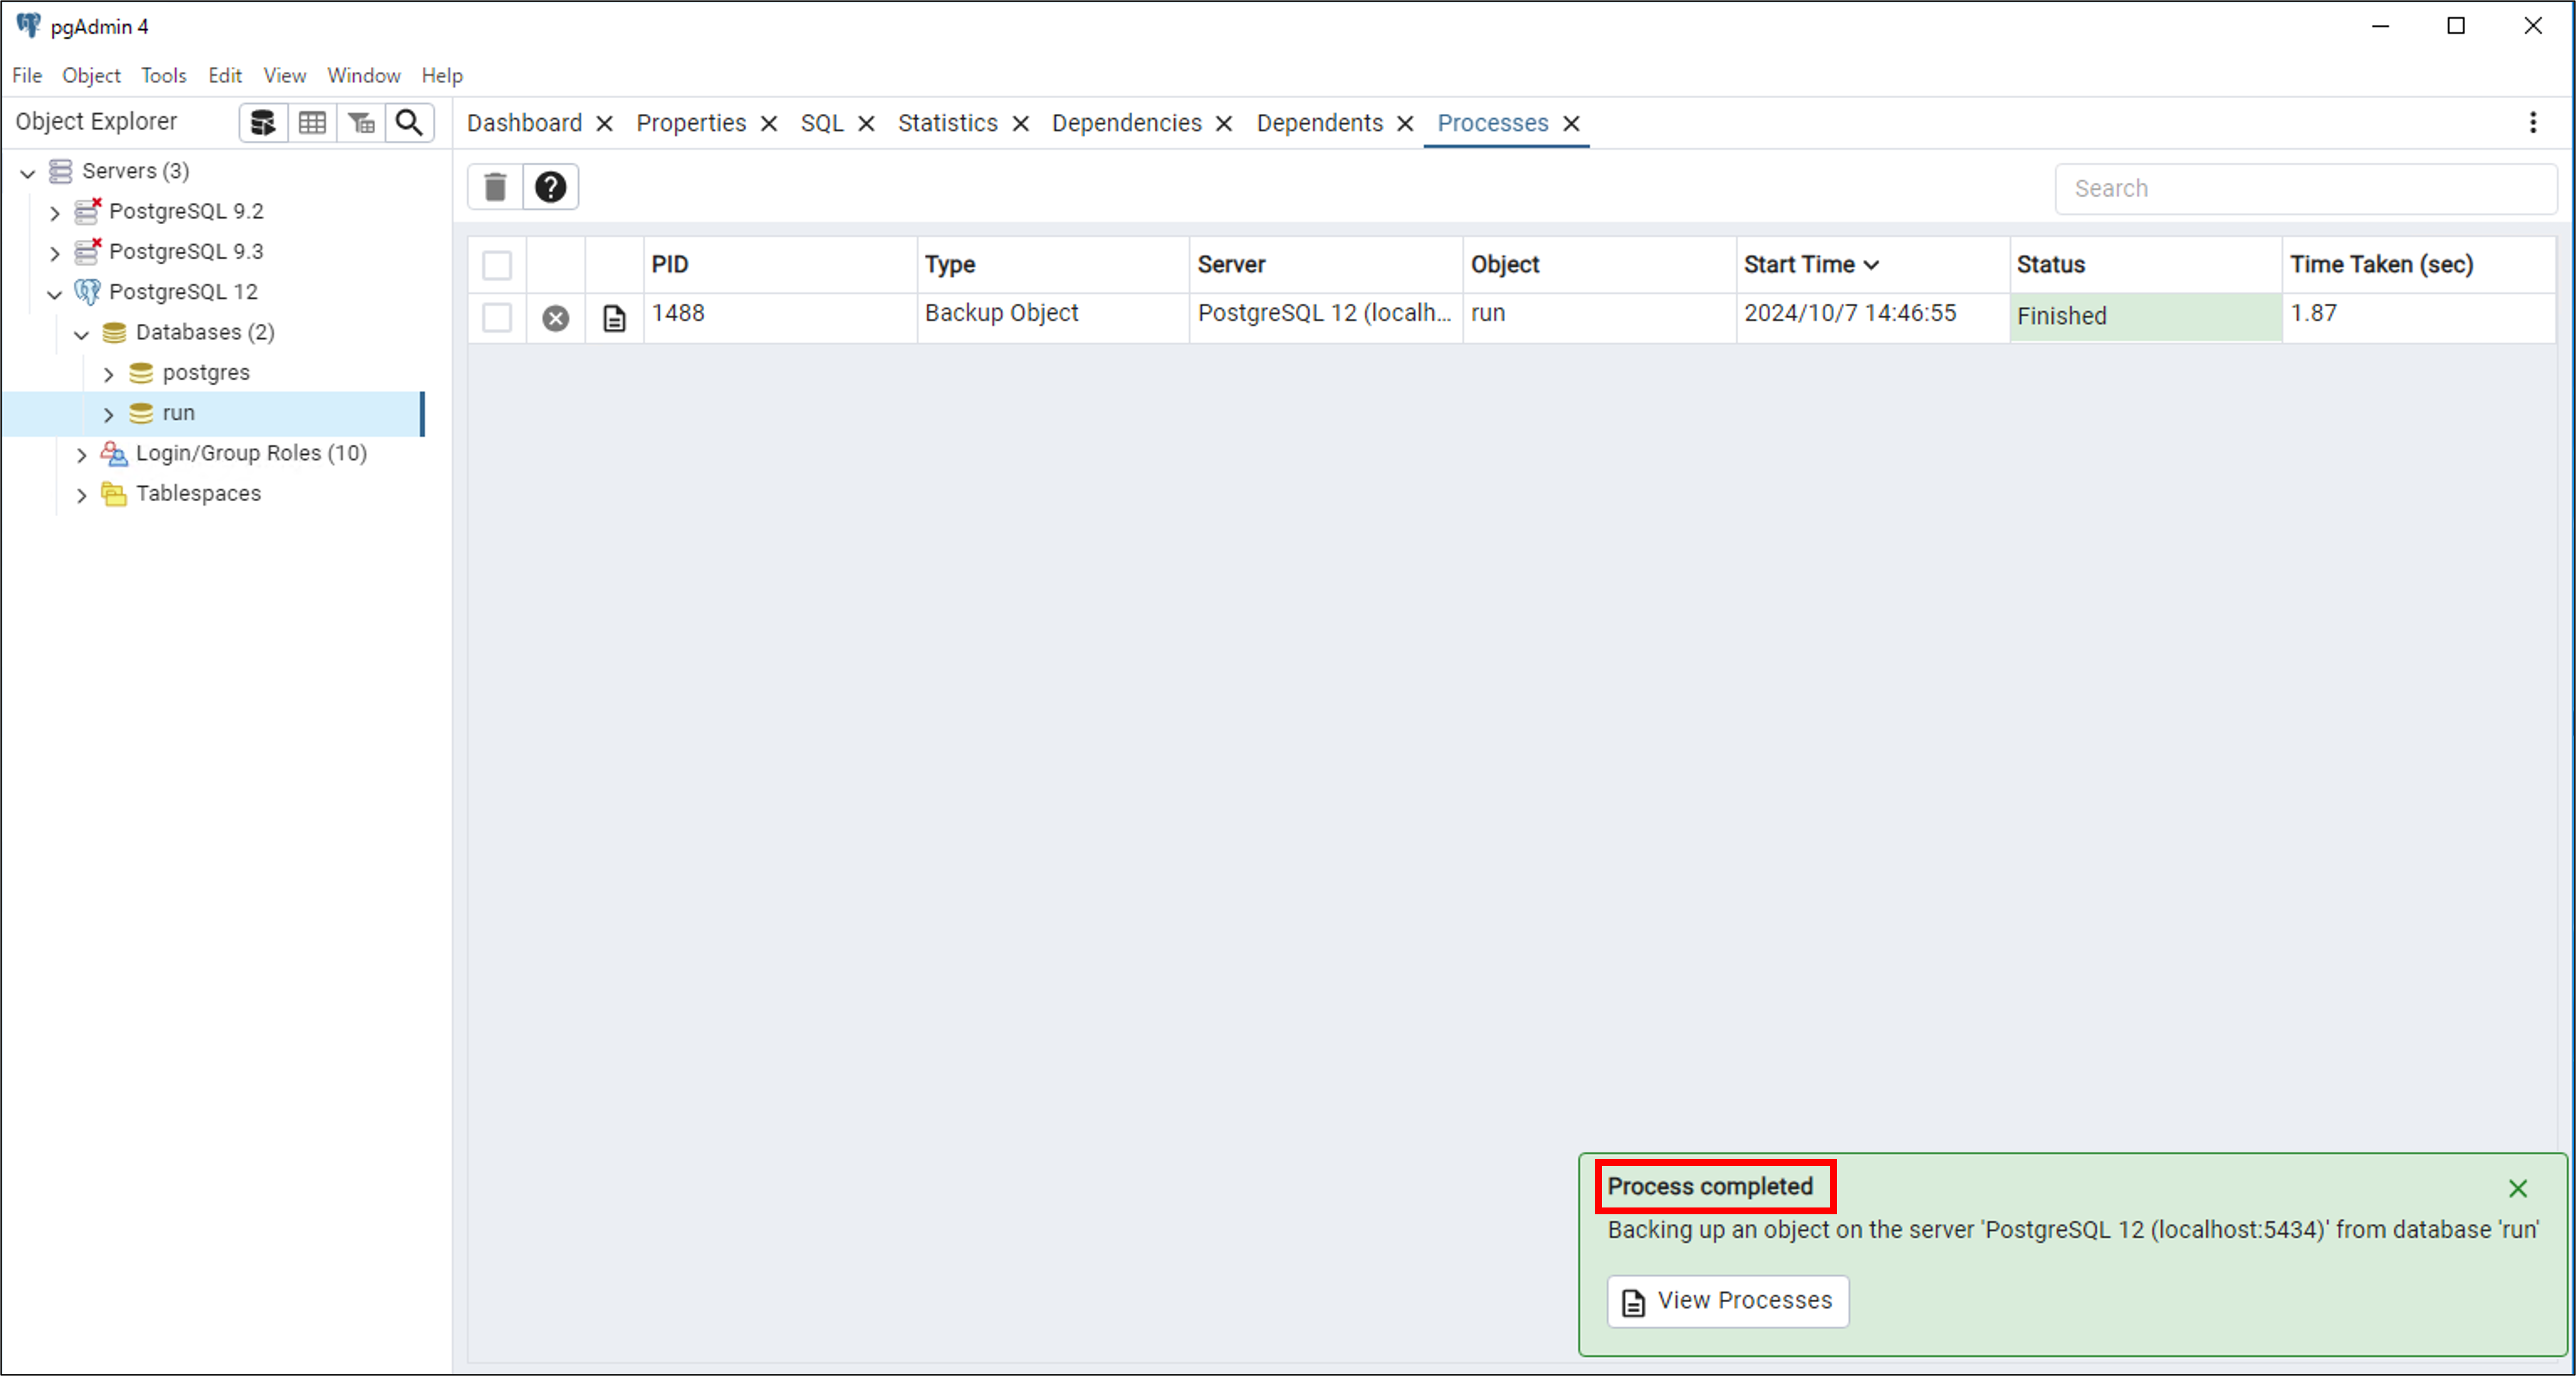Close the Process completed notification
2576x1376 pixels.
2518,1188
